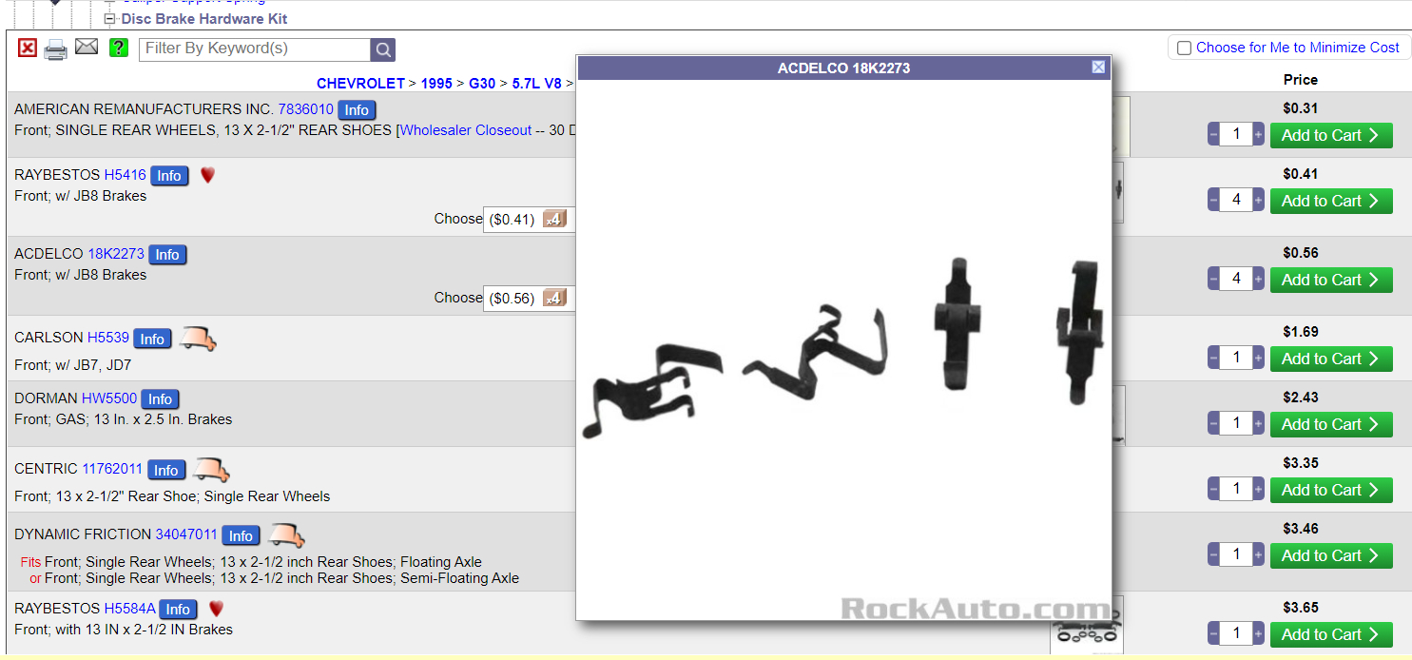Image resolution: width=1412 pixels, height=660 pixels.
Task: Decrease quantity for the $2.43 item
Action: click(x=1213, y=424)
